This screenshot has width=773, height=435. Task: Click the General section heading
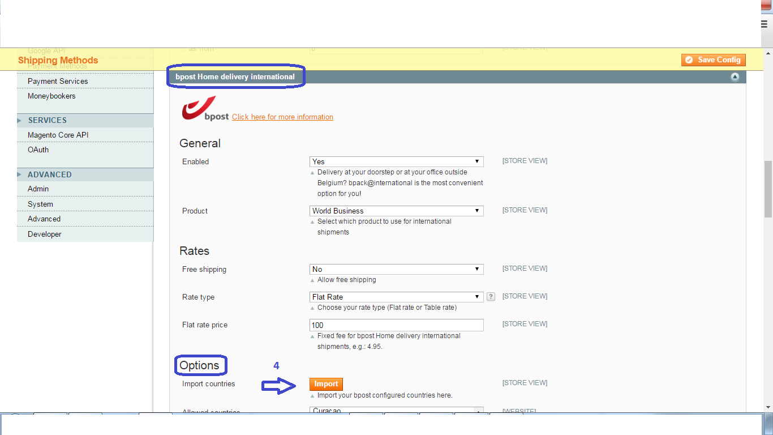point(200,143)
